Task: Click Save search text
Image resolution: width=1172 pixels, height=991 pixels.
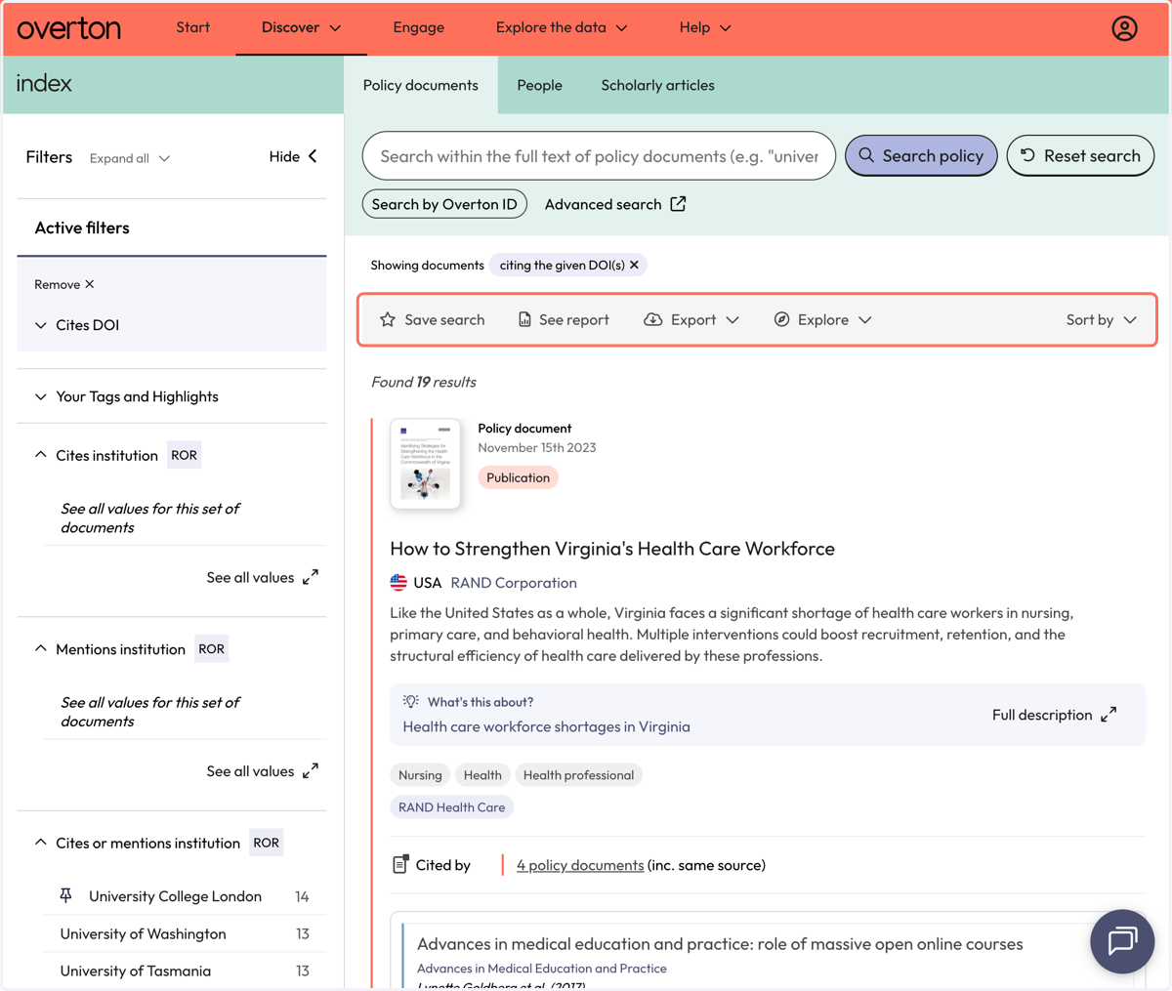Action: click(444, 319)
